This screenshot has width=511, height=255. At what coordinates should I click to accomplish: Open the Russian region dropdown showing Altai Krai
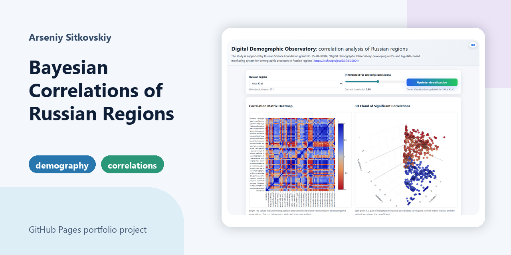(295, 84)
